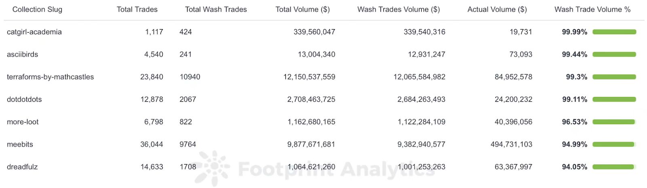
Task: Click the Footprint Analytics watermark logo icon
Action: click(213, 167)
